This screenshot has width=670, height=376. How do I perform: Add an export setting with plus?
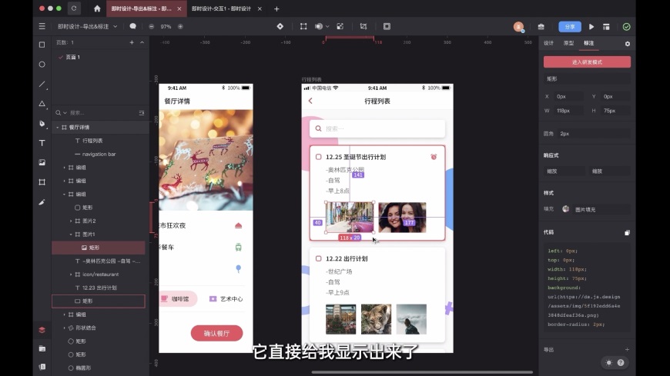point(627,350)
